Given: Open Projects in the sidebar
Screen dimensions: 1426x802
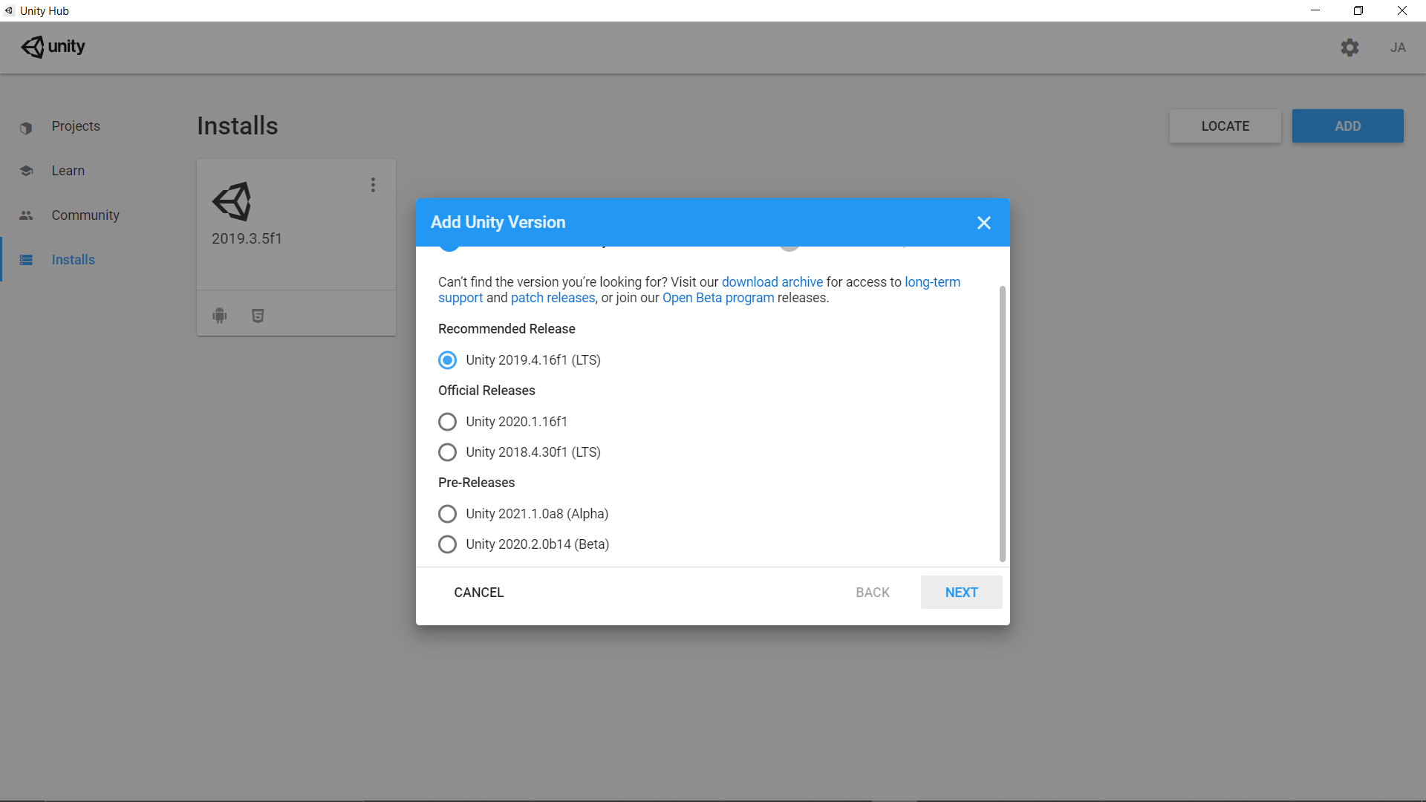Looking at the screenshot, I should (76, 126).
